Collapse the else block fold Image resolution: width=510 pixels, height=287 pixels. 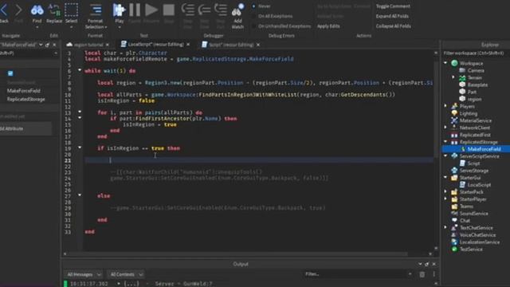pos(80,195)
